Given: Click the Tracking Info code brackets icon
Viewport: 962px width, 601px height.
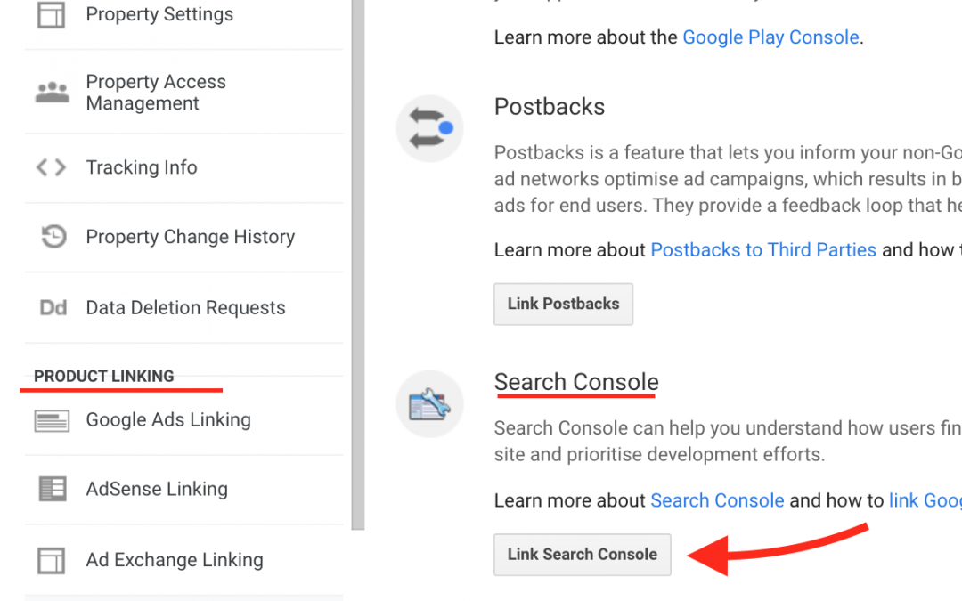Looking at the screenshot, I should point(51,167).
